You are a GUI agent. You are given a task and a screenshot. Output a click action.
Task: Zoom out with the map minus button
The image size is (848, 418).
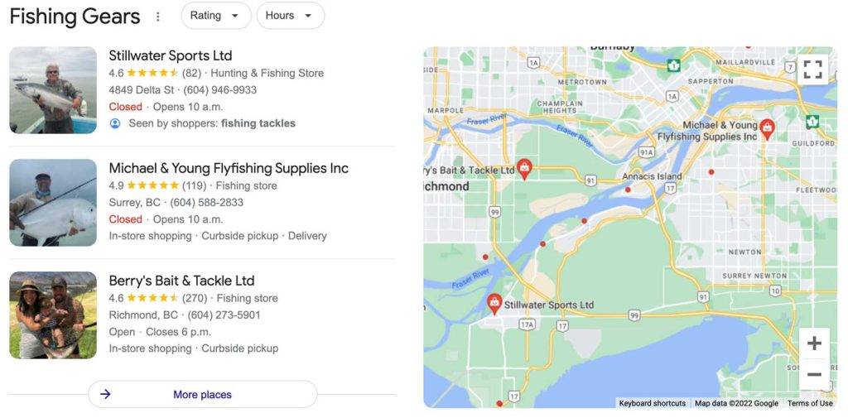[814, 374]
